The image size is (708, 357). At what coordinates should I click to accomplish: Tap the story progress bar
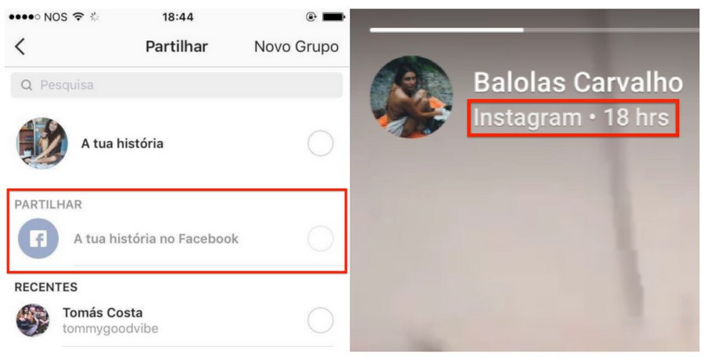(534, 30)
